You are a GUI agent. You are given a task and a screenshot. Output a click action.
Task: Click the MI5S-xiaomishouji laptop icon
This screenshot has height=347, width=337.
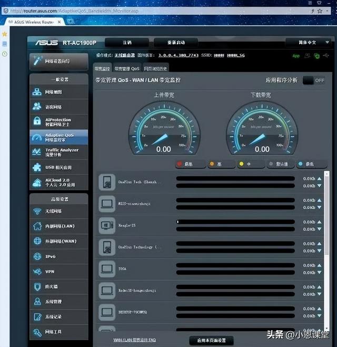tap(107, 204)
